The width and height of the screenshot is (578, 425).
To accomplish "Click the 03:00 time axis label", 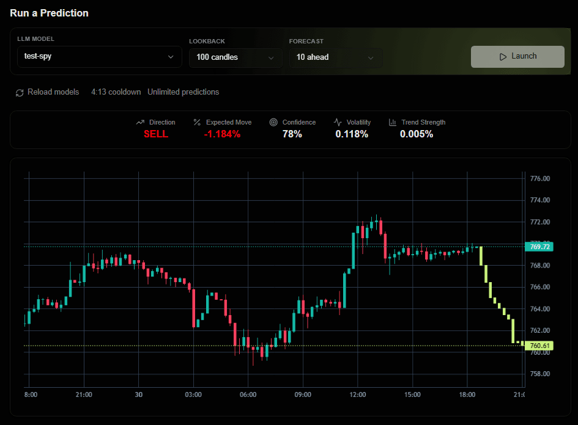I will (x=193, y=394).
